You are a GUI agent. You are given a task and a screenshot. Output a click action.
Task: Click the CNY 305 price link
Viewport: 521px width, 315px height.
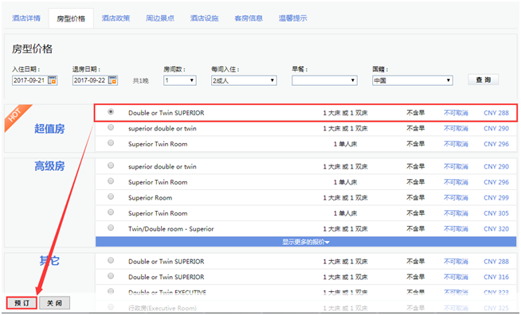[496, 213]
